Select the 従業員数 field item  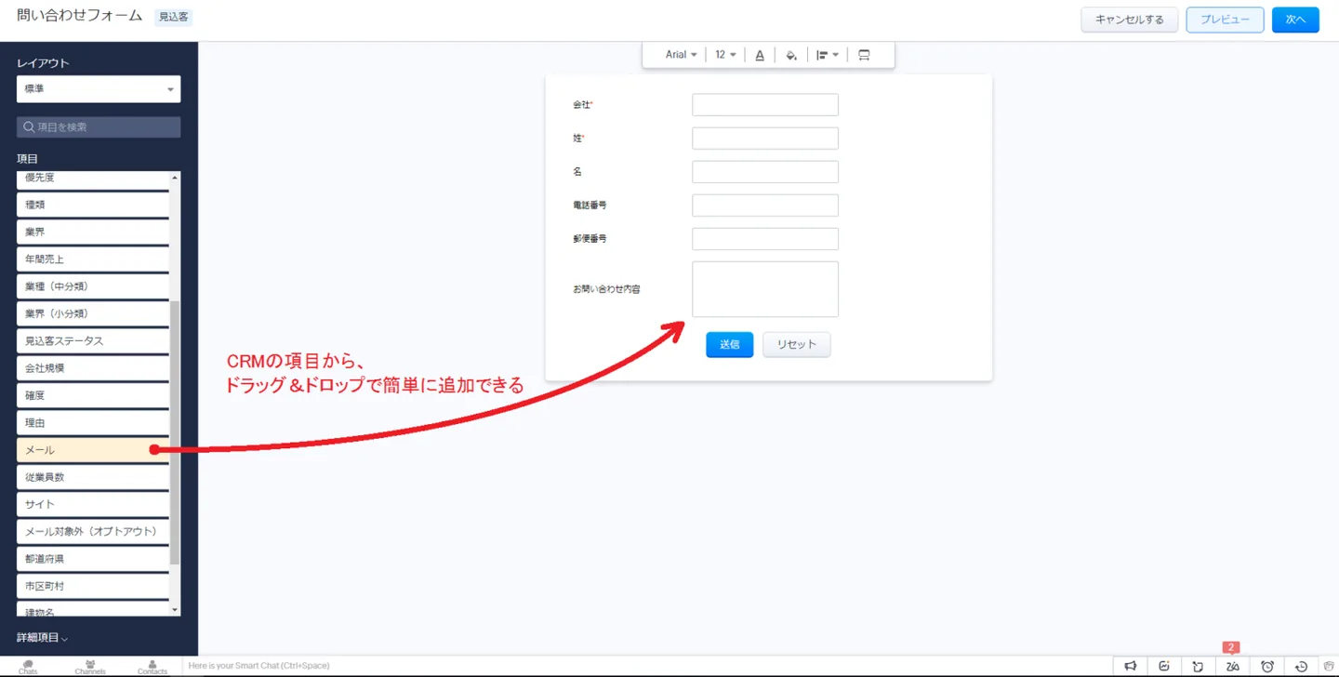[93, 477]
